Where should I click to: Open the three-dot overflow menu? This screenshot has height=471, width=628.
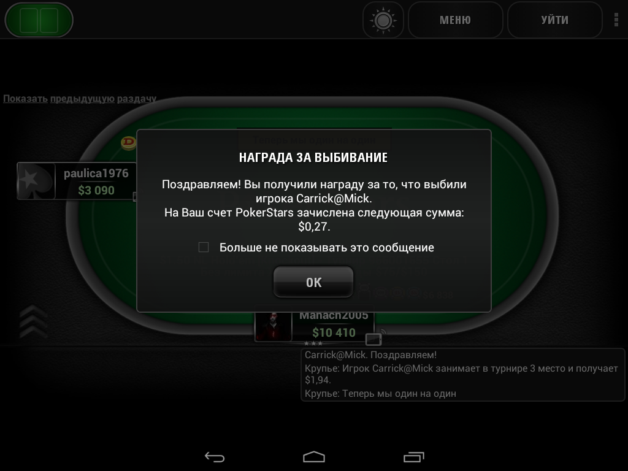tap(616, 20)
